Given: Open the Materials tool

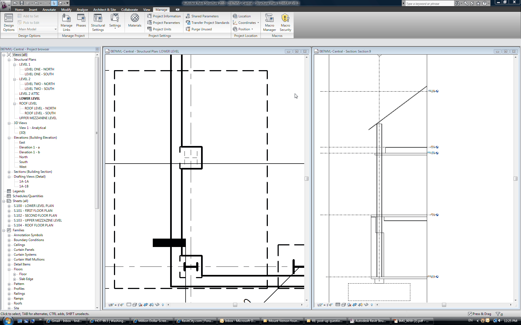Looking at the screenshot, I should pyautogui.click(x=135, y=21).
